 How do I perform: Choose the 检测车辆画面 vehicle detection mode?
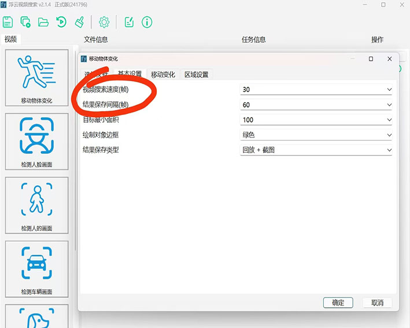pos(36,269)
